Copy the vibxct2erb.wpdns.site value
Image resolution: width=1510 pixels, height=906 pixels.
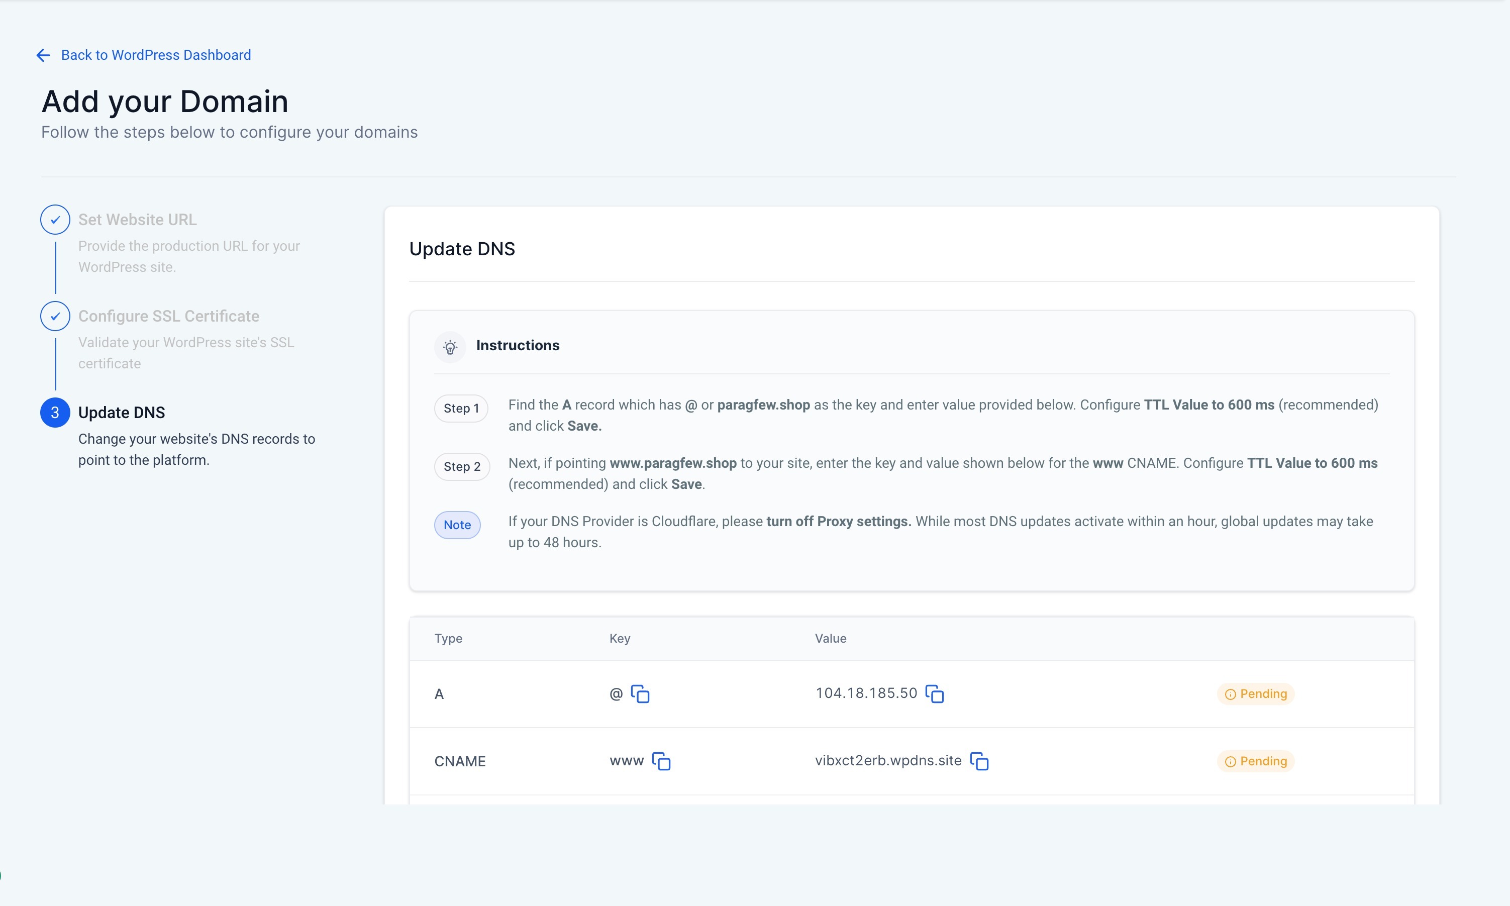(x=979, y=761)
